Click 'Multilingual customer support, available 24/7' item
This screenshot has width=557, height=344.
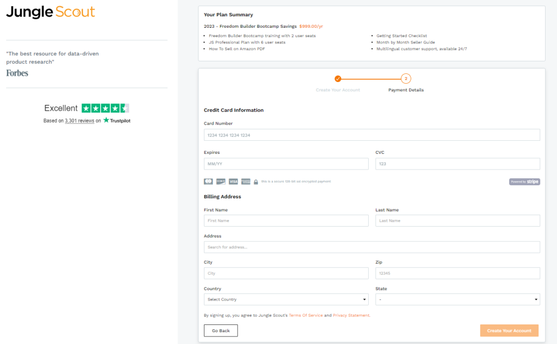(x=422, y=49)
